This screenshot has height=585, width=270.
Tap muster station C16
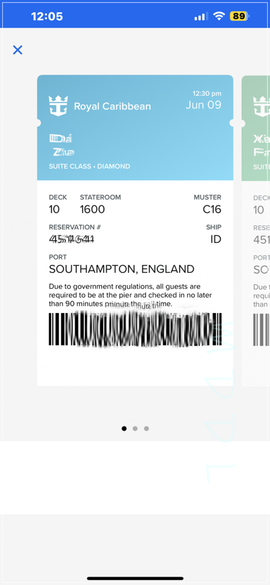tap(212, 209)
